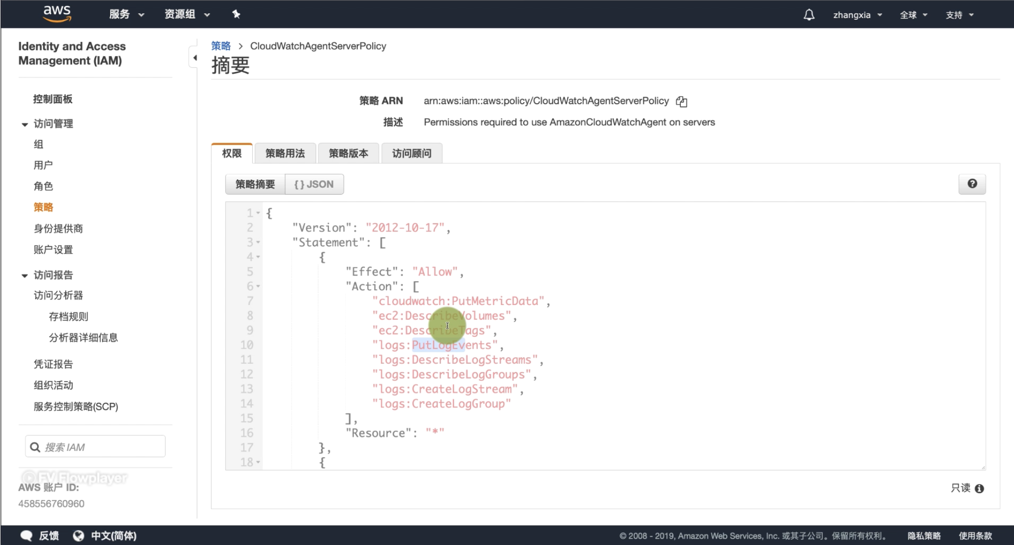
Task: Open the 支持 support dropdown
Action: click(x=960, y=15)
